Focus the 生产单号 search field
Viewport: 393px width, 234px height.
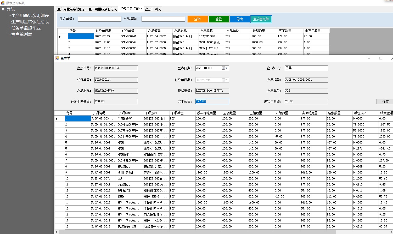click(99, 19)
